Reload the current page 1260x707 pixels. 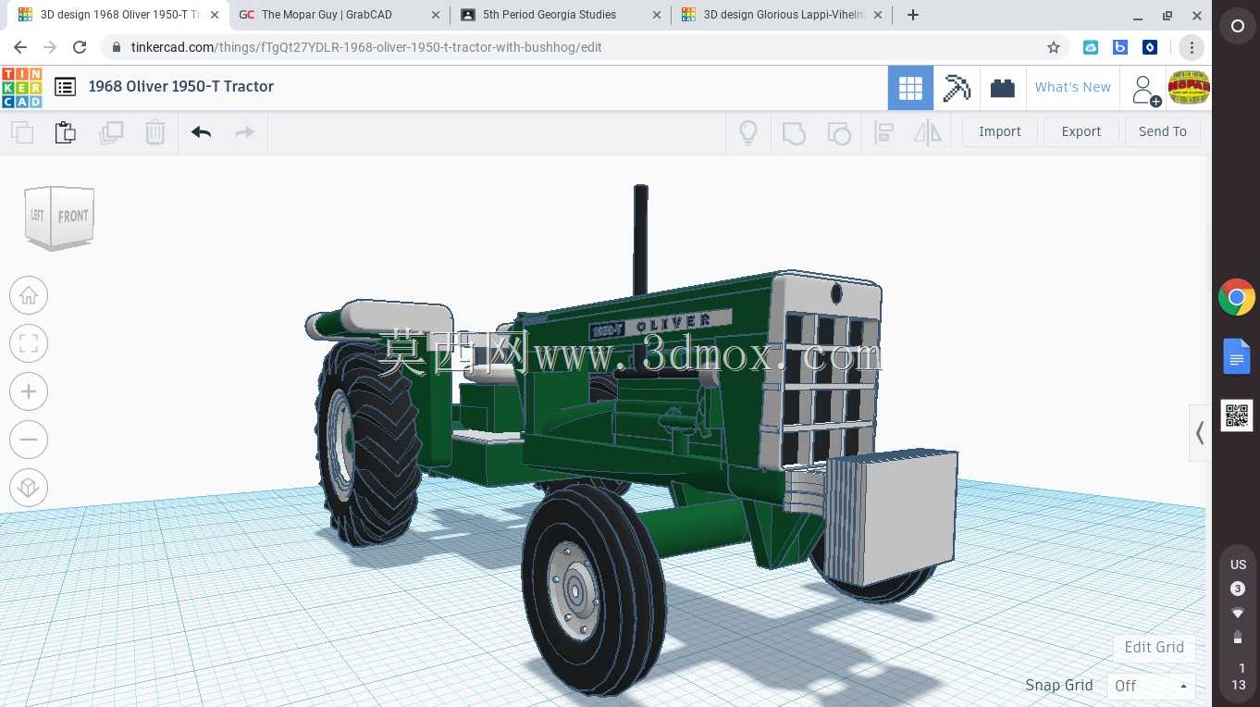(x=80, y=47)
